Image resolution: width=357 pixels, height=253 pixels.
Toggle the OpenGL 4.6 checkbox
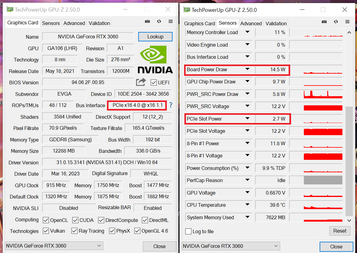(x=137, y=231)
